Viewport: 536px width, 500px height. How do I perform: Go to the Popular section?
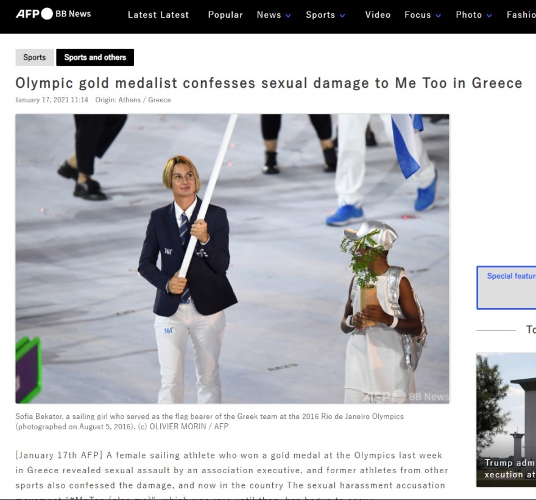coord(225,15)
